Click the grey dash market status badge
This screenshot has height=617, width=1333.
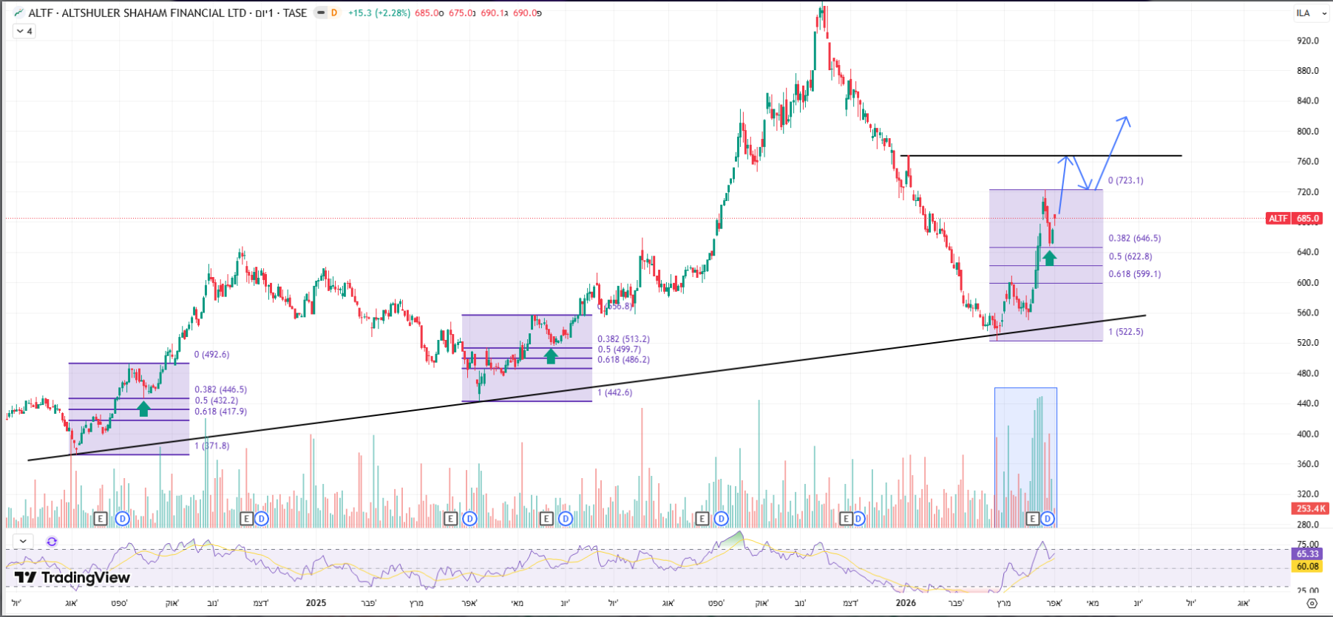pos(320,13)
